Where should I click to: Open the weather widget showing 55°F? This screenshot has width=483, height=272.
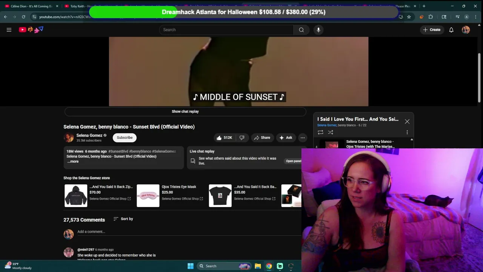(18, 266)
